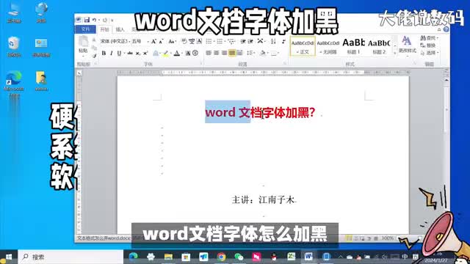470x264 pixels.
Task: Open the font name combo box (宋体)
Action: point(115,41)
